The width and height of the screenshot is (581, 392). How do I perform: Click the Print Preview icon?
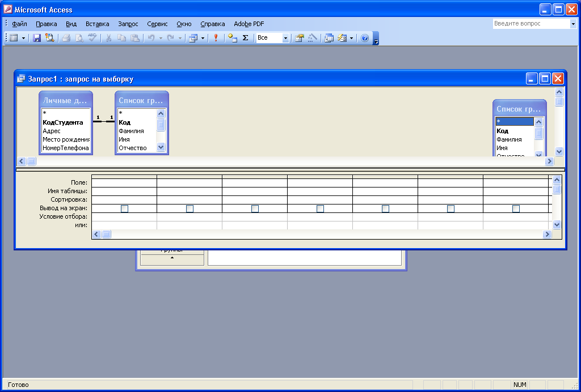click(79, 38)
